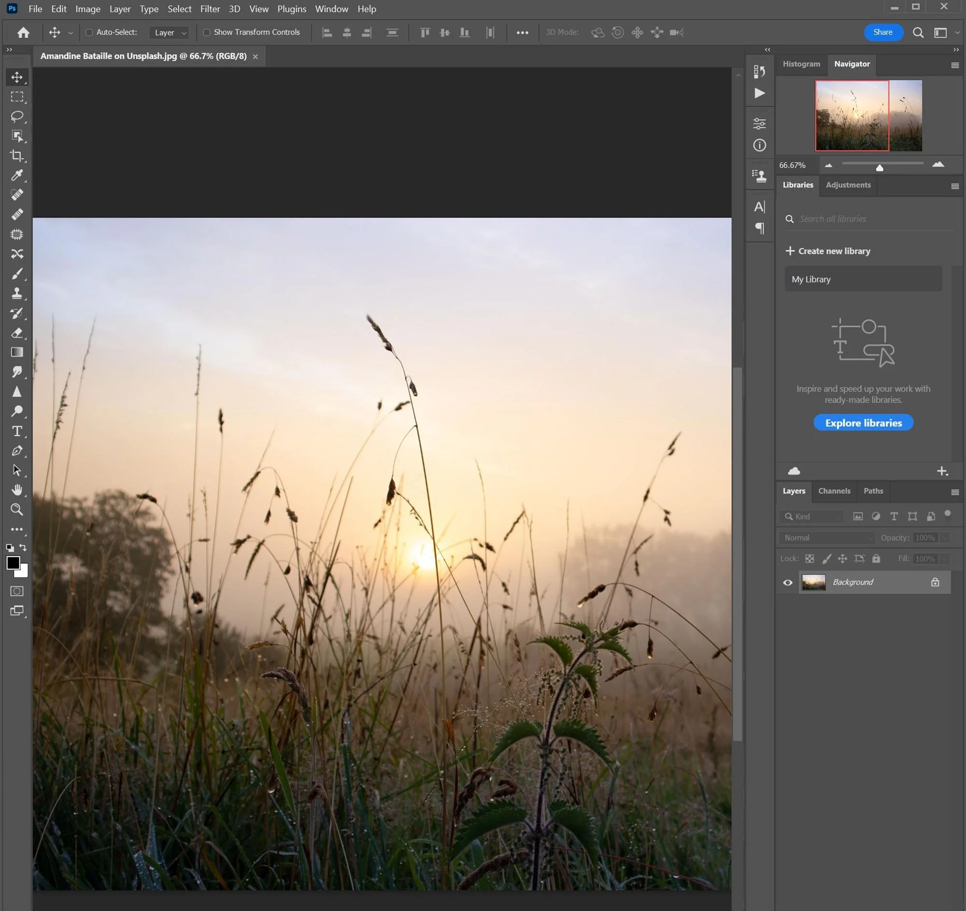Select the Lasso tool

pos(17,116)
